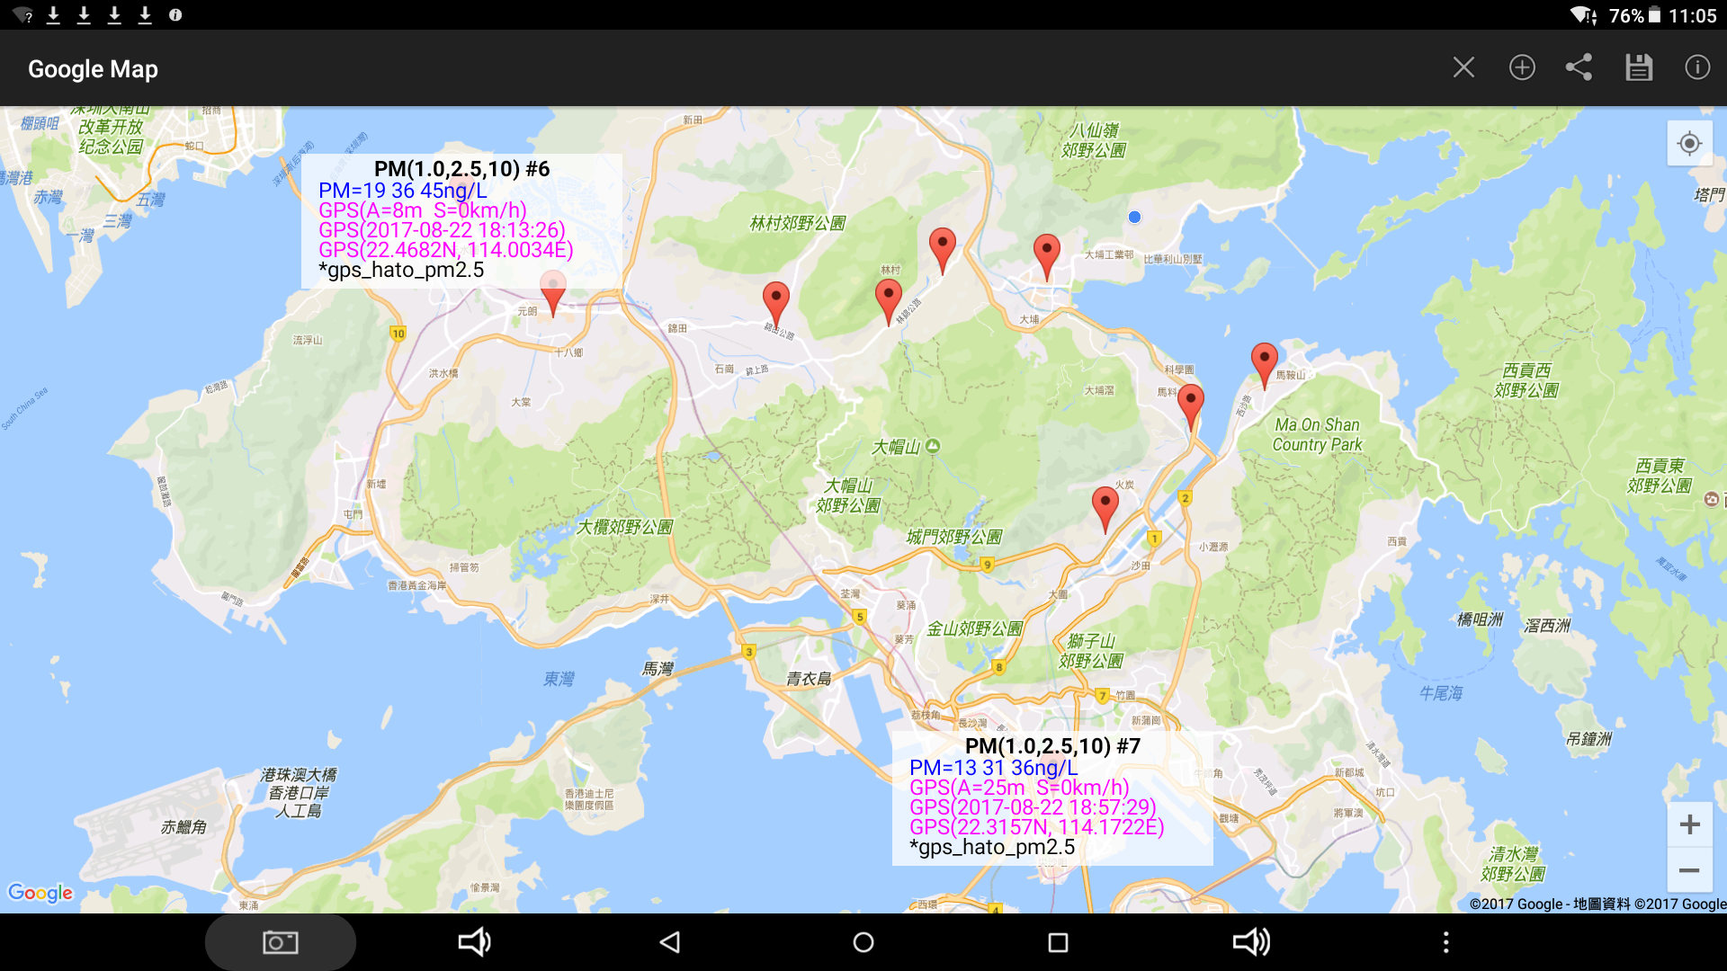Tap the blue current-location dot
This screenshot has width=1727, height=971.
click(1134, 217)
